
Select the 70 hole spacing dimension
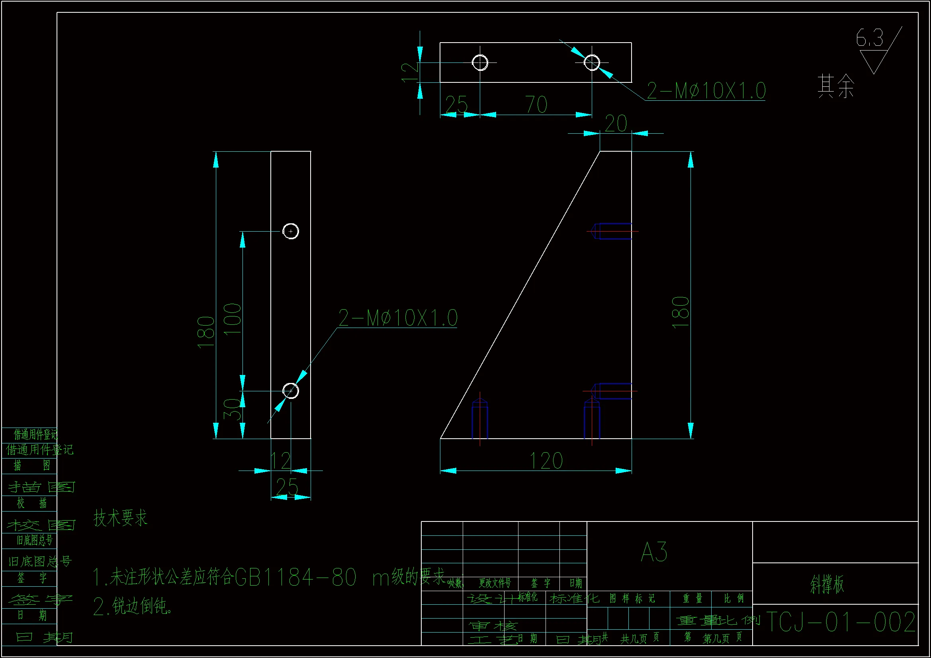[x=536, y=105]
